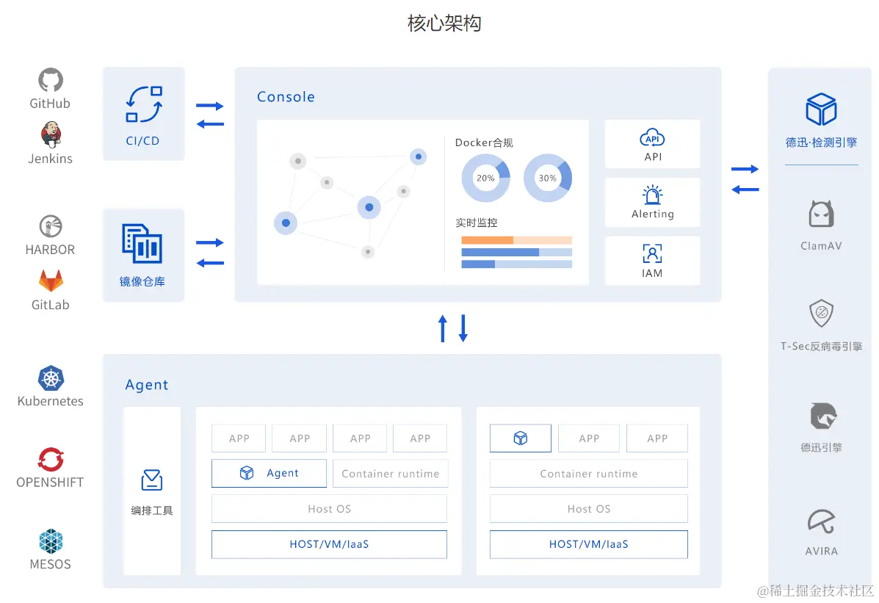Click the last APP box in right stack
Viewport: 879px width, 603px height.
pyautogui.click(x=657, y=438)
